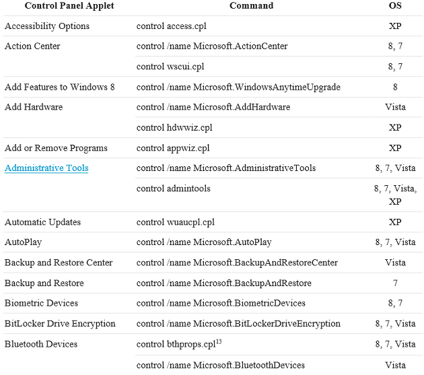Click the 'control admintools' command text
The image size is (424, 375).
click(x=174, y=189)
